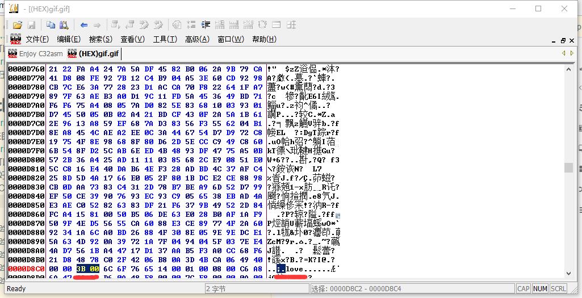
Task: Select the (HEX)gif.gif tab
Action: (94, 53)
